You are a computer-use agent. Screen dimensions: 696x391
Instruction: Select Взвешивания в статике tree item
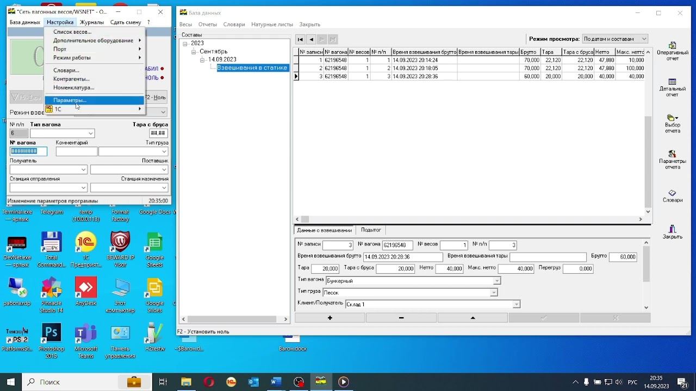(252, 68)
